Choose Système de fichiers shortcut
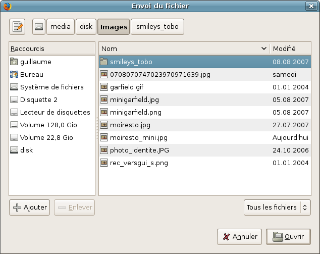Viewport: 320px width, 254px height. click(51, 87)
